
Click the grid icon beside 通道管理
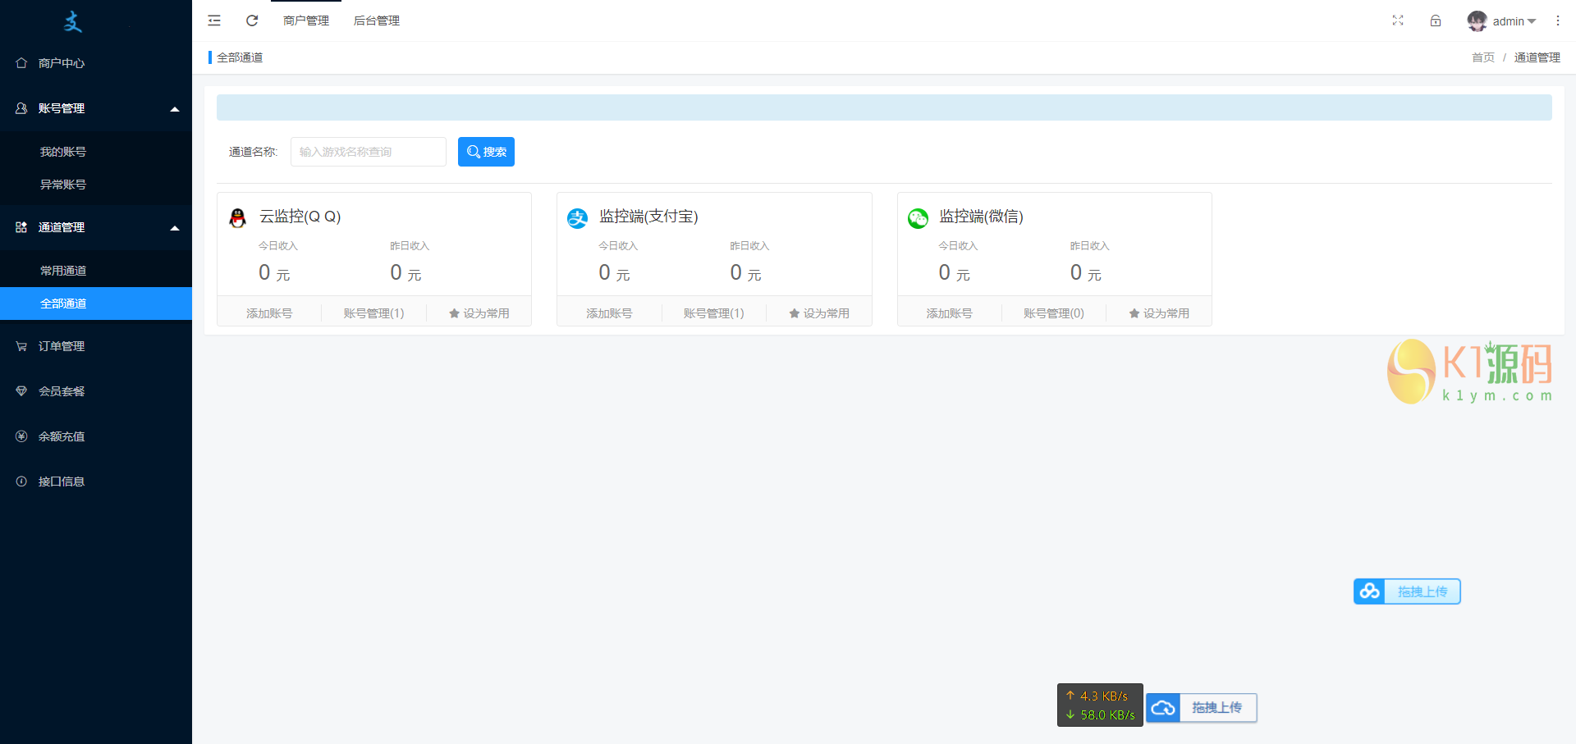(x=21, y=227)
